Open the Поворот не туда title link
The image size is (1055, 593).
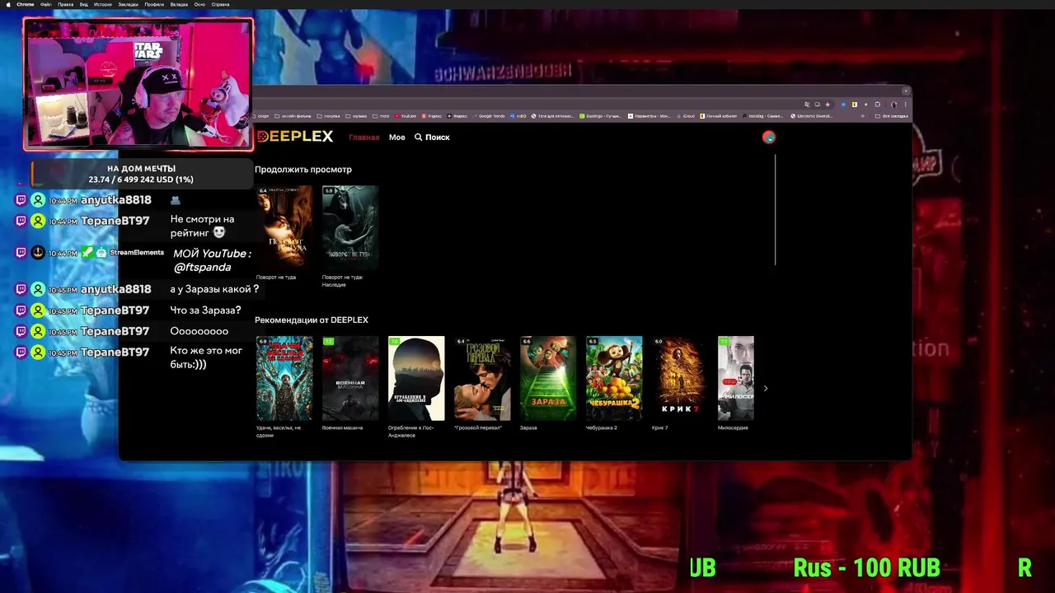(276, 278)
